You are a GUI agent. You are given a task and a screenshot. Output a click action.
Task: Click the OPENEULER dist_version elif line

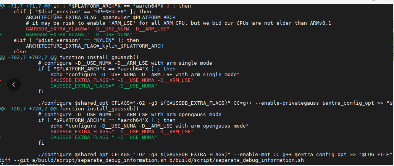(x=82, y=11)
